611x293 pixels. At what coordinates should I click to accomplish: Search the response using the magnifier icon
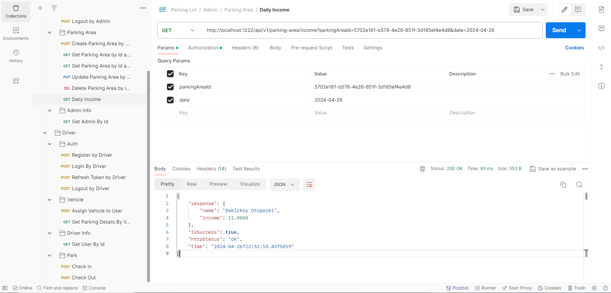point(579,185)
